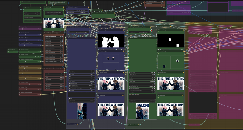Toggle Enable Lora Dependencies in Fast Groups Bypasser
243x130 pixels.
pos(54,37)
